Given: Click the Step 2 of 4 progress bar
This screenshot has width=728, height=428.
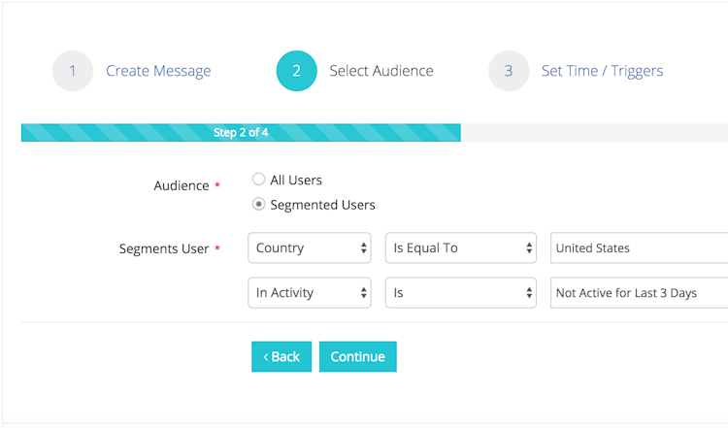Looking at the screenshot, I should point(241,133).
